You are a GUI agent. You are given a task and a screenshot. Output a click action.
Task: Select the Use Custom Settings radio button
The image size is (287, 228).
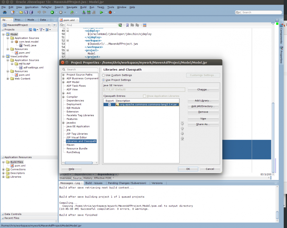point(104,75)
